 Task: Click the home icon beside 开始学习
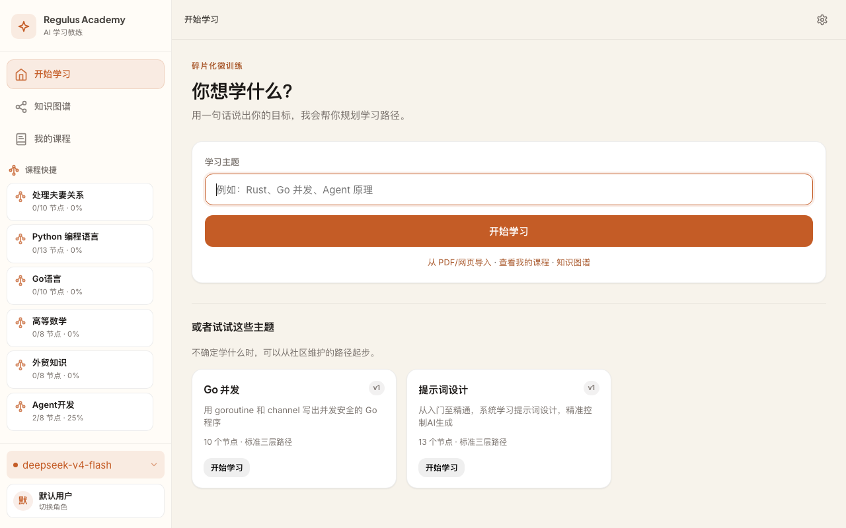(21, 74)
